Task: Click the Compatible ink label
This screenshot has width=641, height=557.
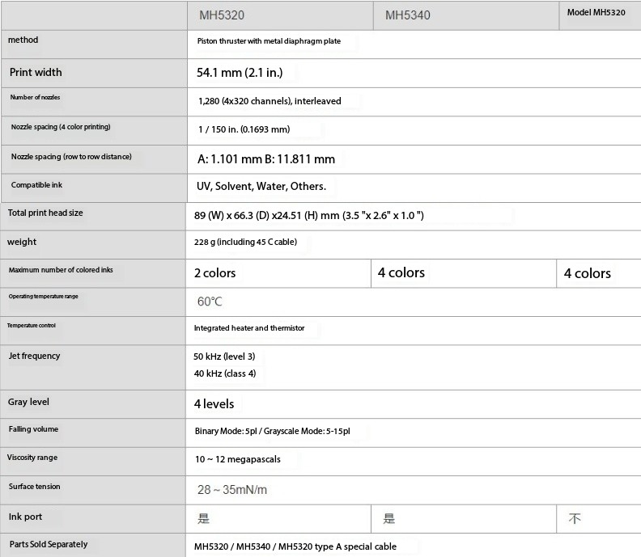Action: point(36,185)
